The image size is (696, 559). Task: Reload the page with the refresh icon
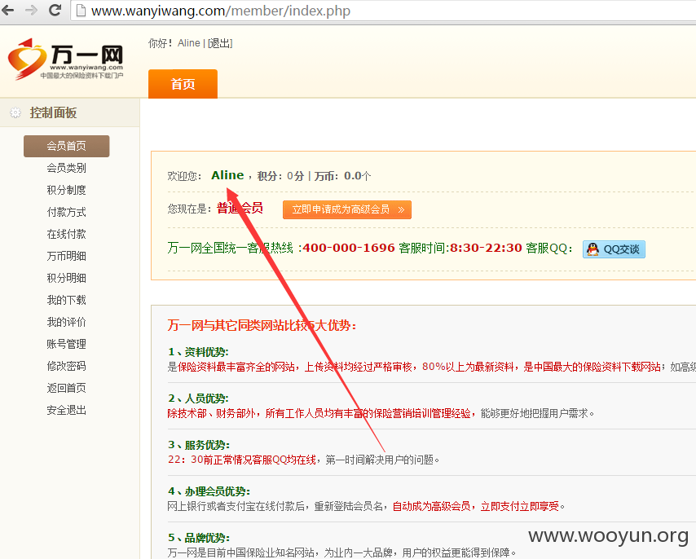pos(55,10)
